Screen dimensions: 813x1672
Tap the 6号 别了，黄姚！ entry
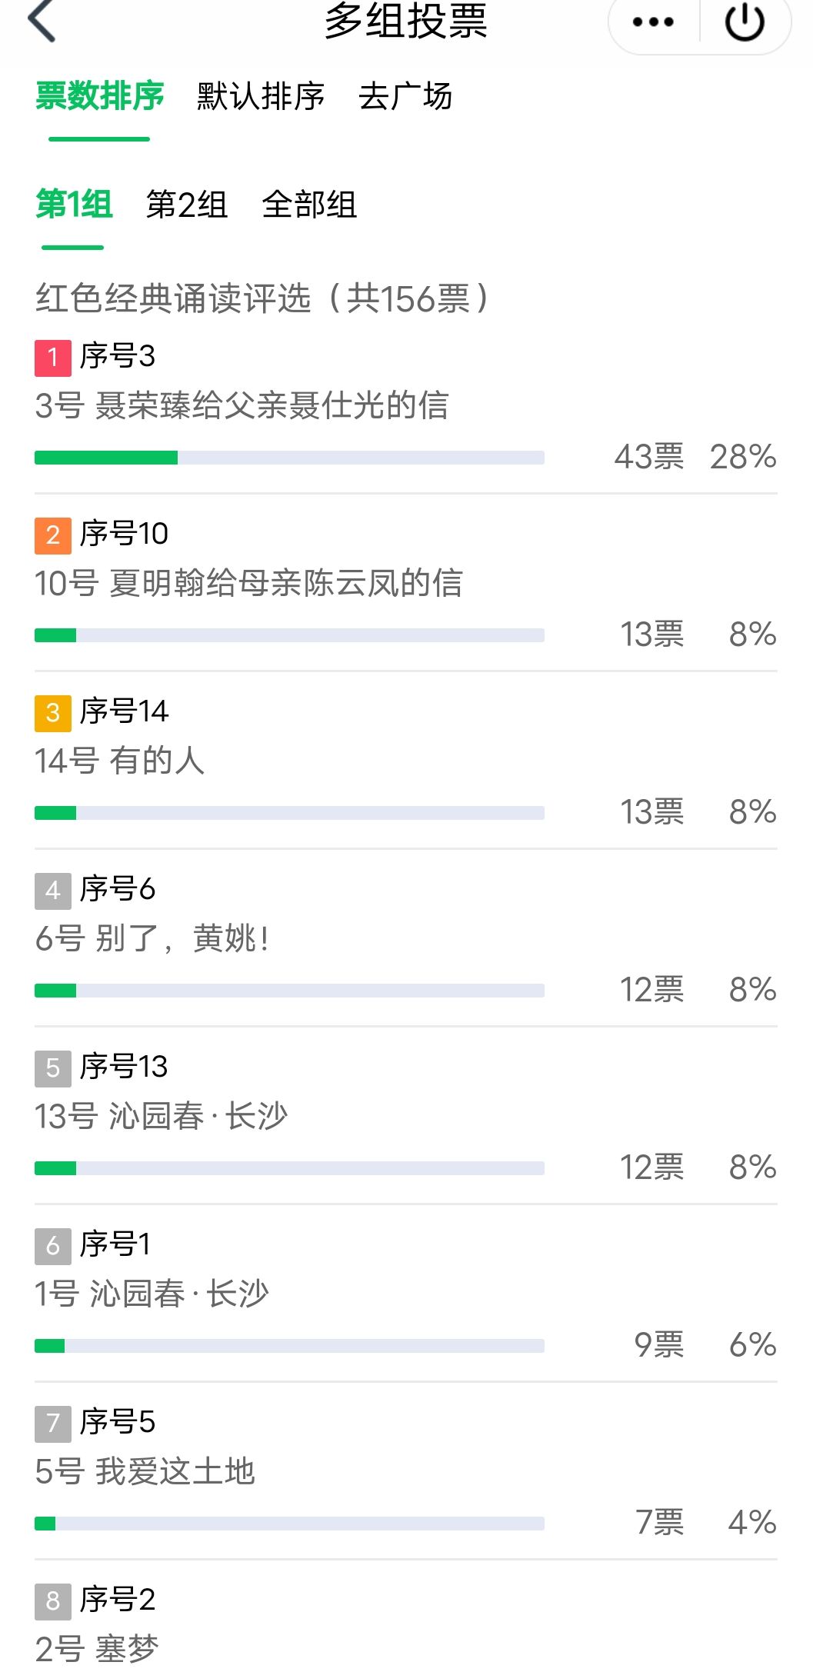(x=152, y=939)
